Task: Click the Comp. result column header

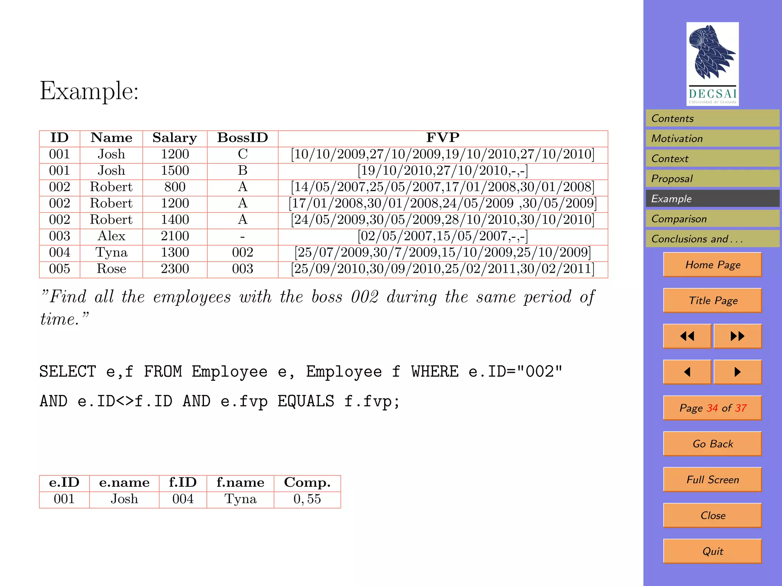Action: (x=307, y=483)
